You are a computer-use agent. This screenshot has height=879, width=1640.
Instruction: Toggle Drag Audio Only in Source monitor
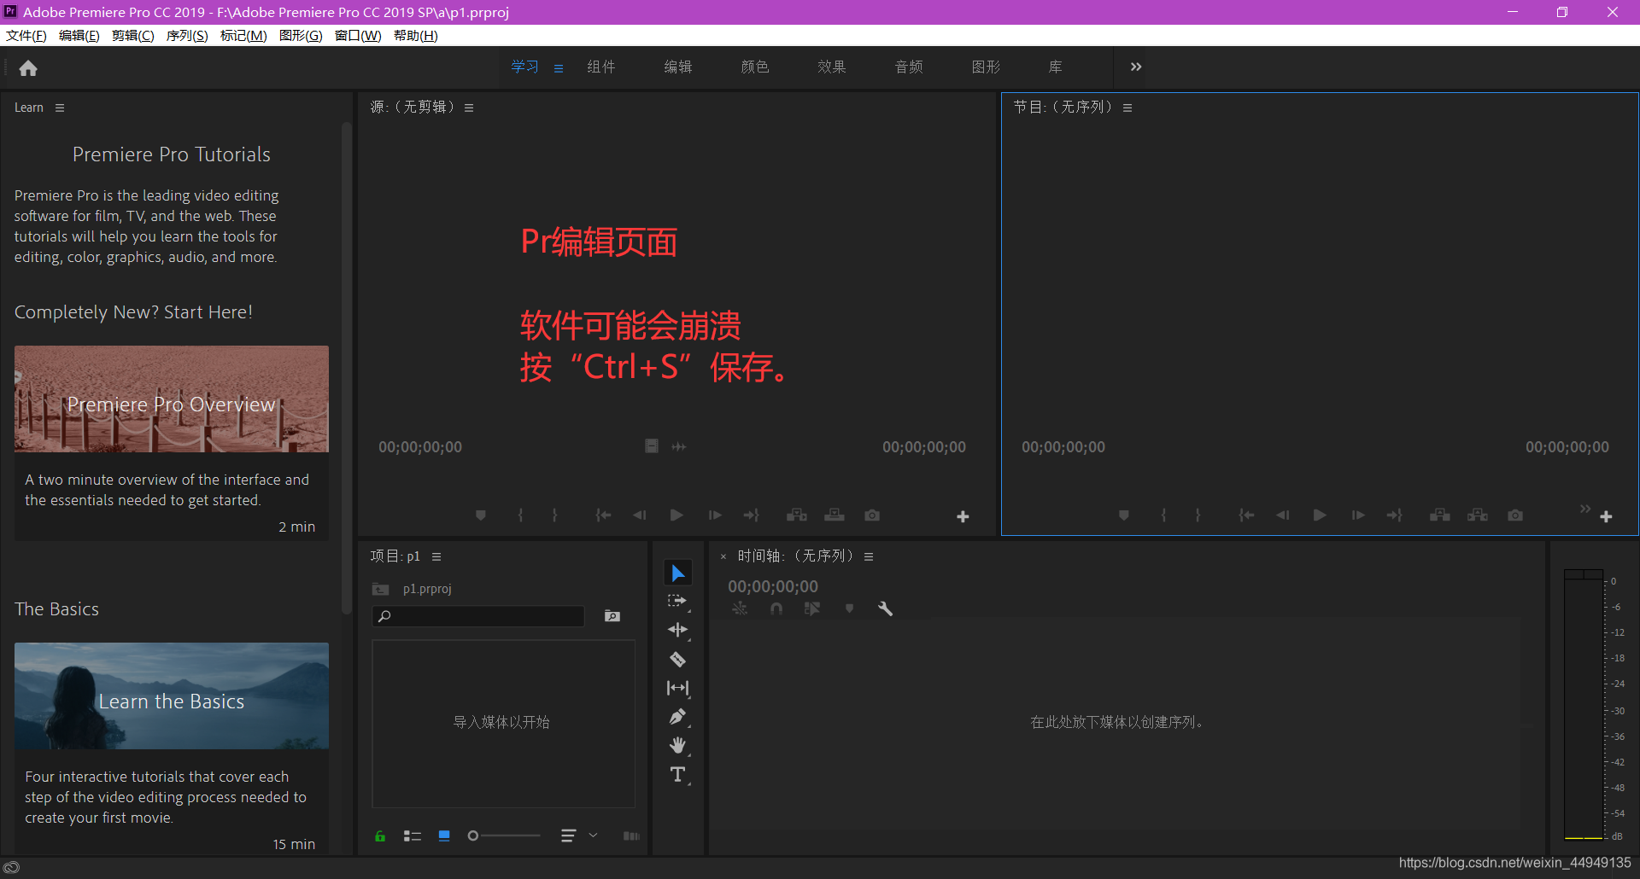[x=679, y=446]
